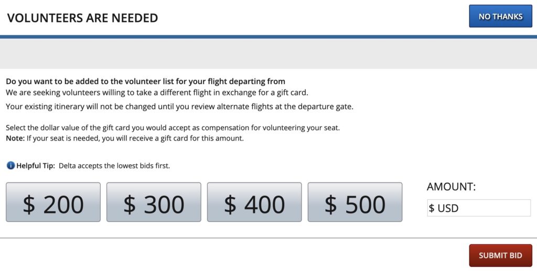Select the $ 500 bid button
Screen dimensions: 537x271
point(355,202)
